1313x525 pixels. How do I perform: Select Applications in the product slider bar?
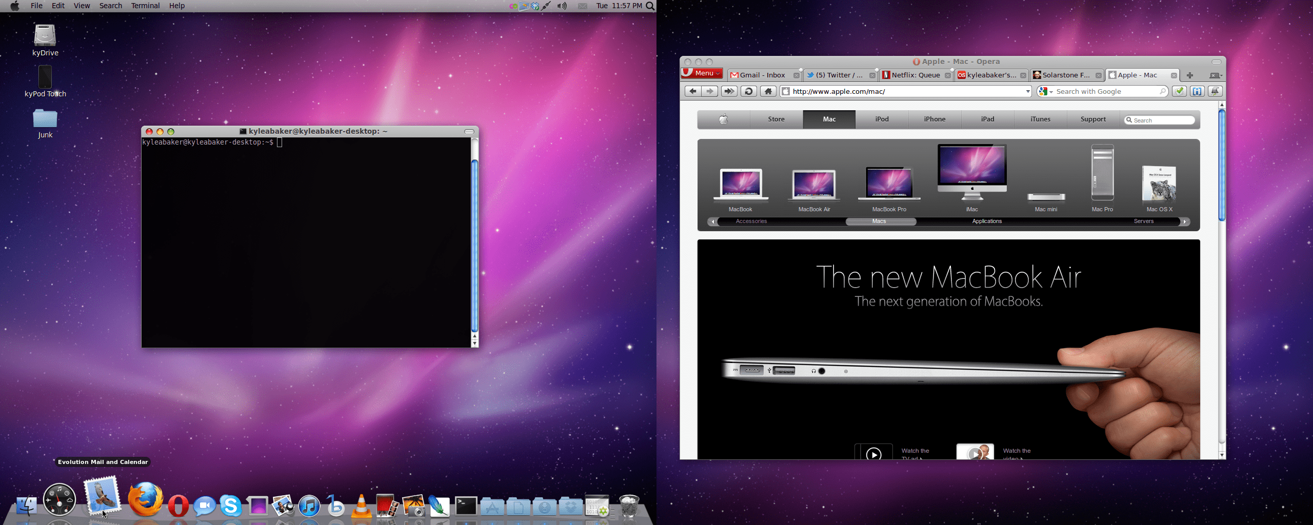[x=987, y=221]
